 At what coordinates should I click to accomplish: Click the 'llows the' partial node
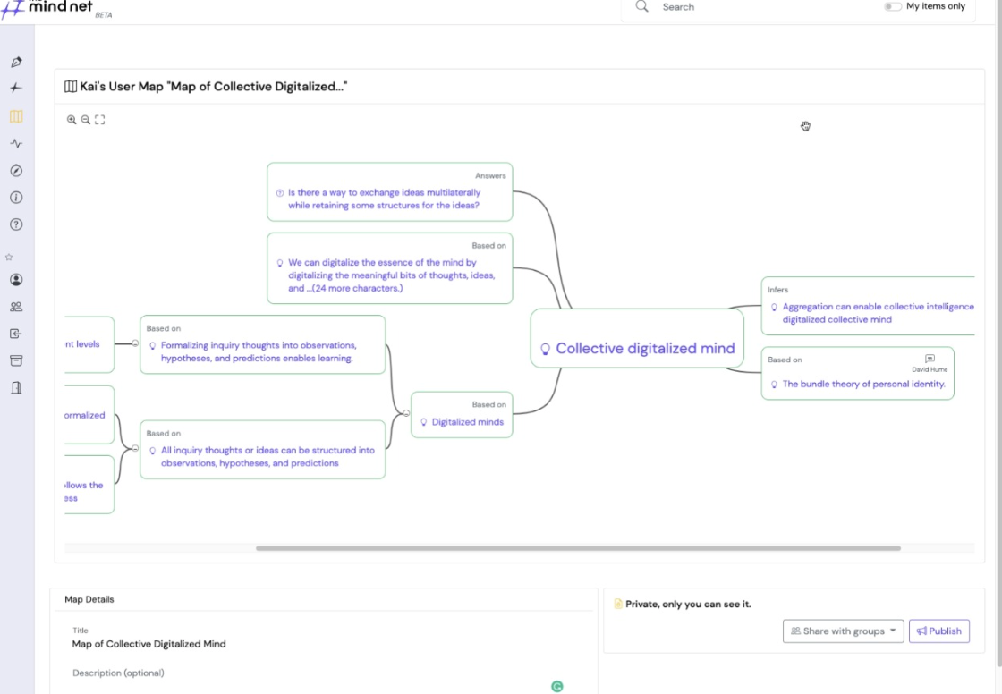89,485
